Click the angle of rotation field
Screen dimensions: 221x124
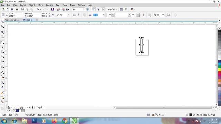click(x=63, y=15)
